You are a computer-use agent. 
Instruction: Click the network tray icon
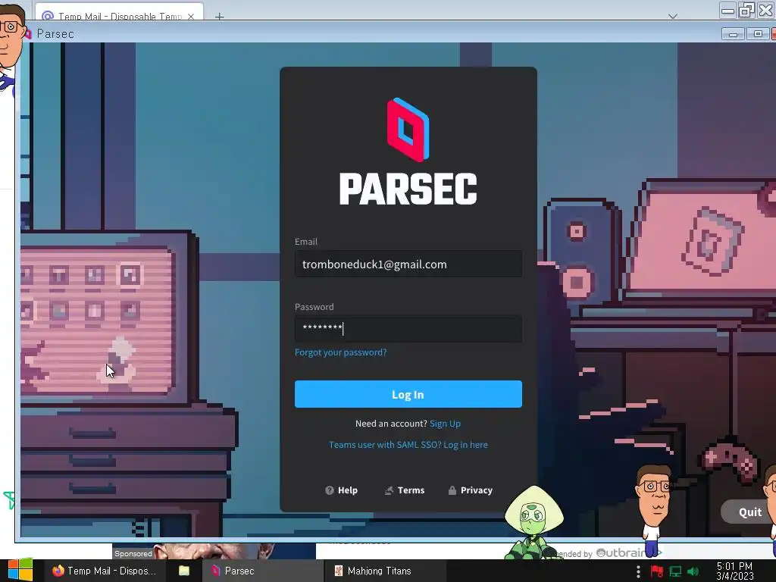675,571
